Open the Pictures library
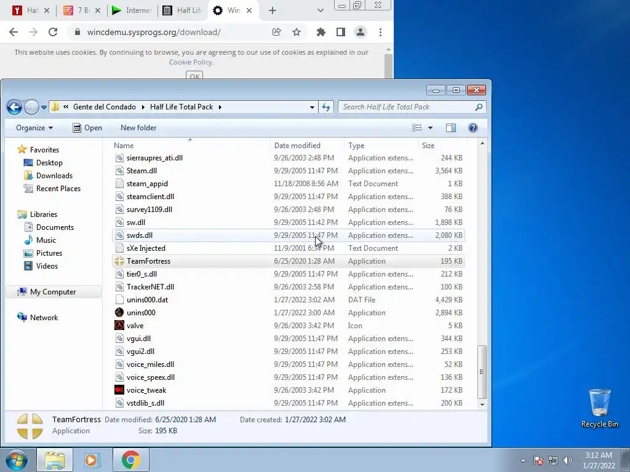Viewport: 630px width, 472px height. (49, 253)
